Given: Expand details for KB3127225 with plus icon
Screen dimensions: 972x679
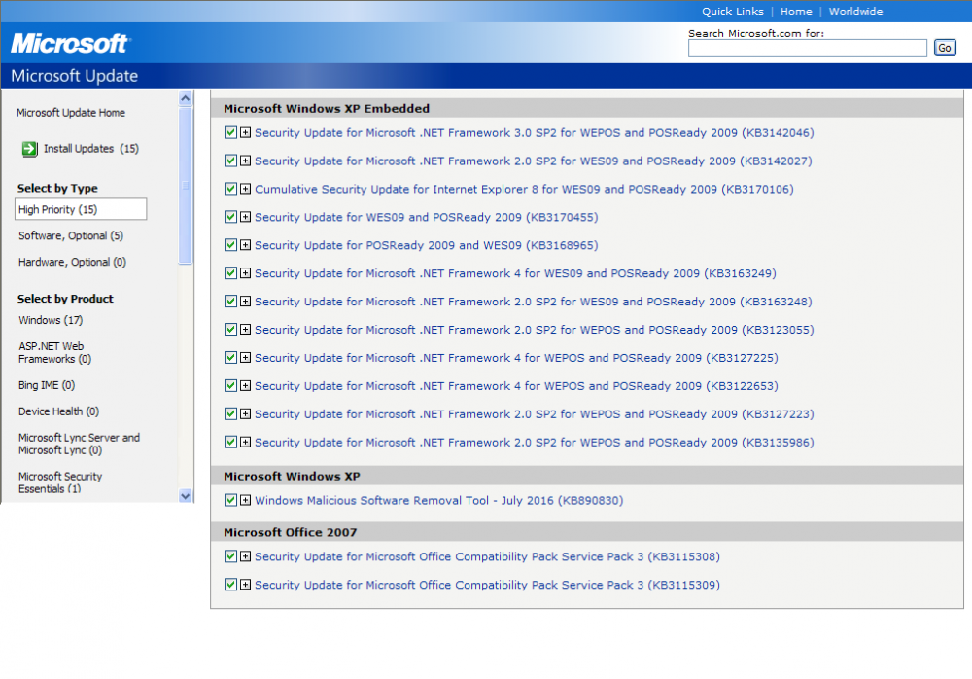Looking at the screenshot, I should 246,358.
